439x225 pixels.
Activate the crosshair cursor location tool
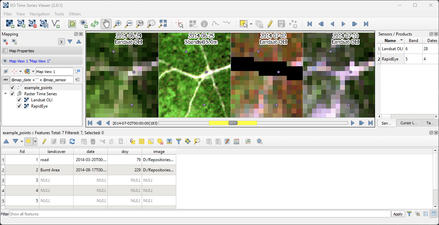pos(179,24)
